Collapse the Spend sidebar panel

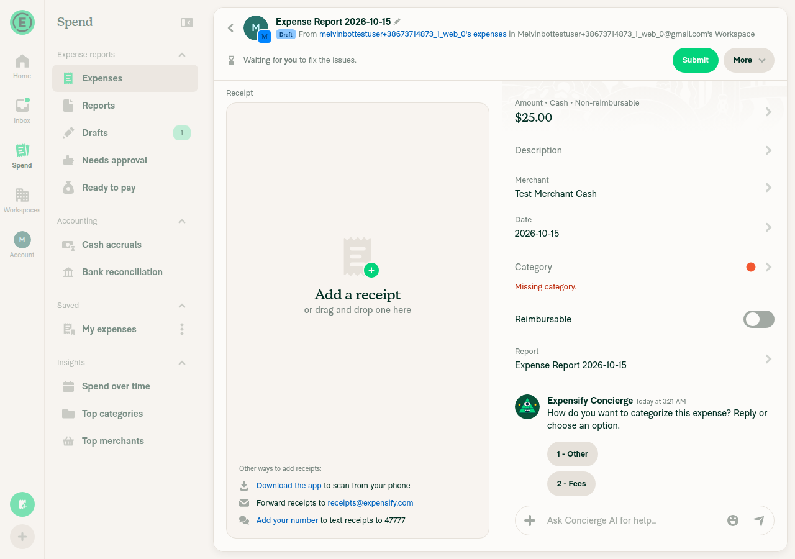[x=187, y=22]
